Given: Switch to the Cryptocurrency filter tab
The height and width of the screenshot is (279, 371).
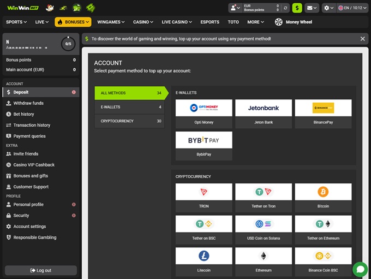Looking at the screenshot, I should click(129, 121).
